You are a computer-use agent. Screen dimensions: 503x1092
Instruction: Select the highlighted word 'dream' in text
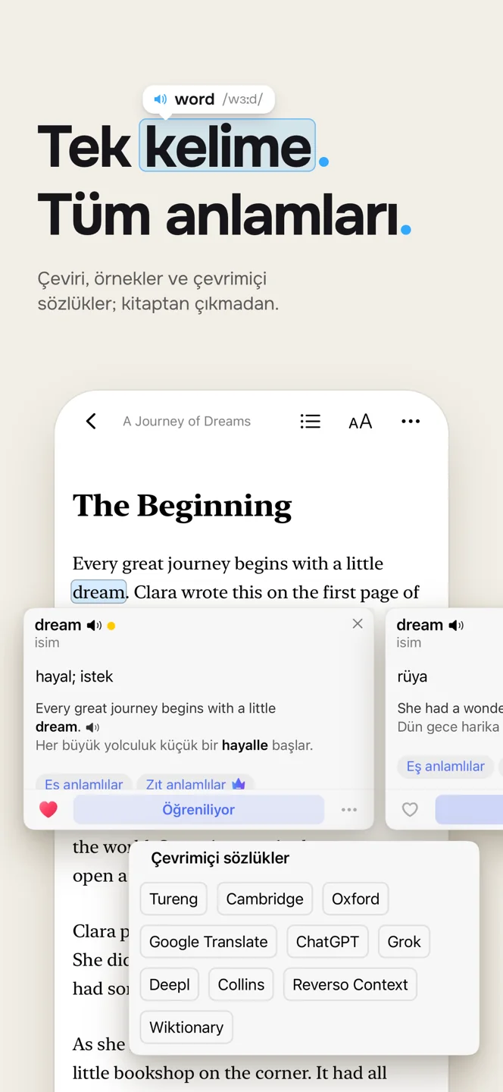point(98,592)
